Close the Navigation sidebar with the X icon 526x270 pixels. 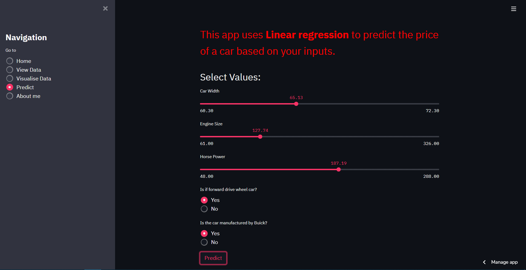point(105,8)
